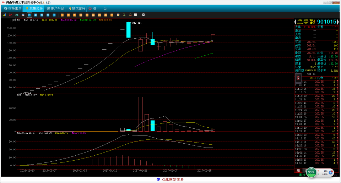The width and height of the screenshot is (341, 183).
Task: Select the cyan candlestick K-line icon
Action: click(x=17, y=15)
